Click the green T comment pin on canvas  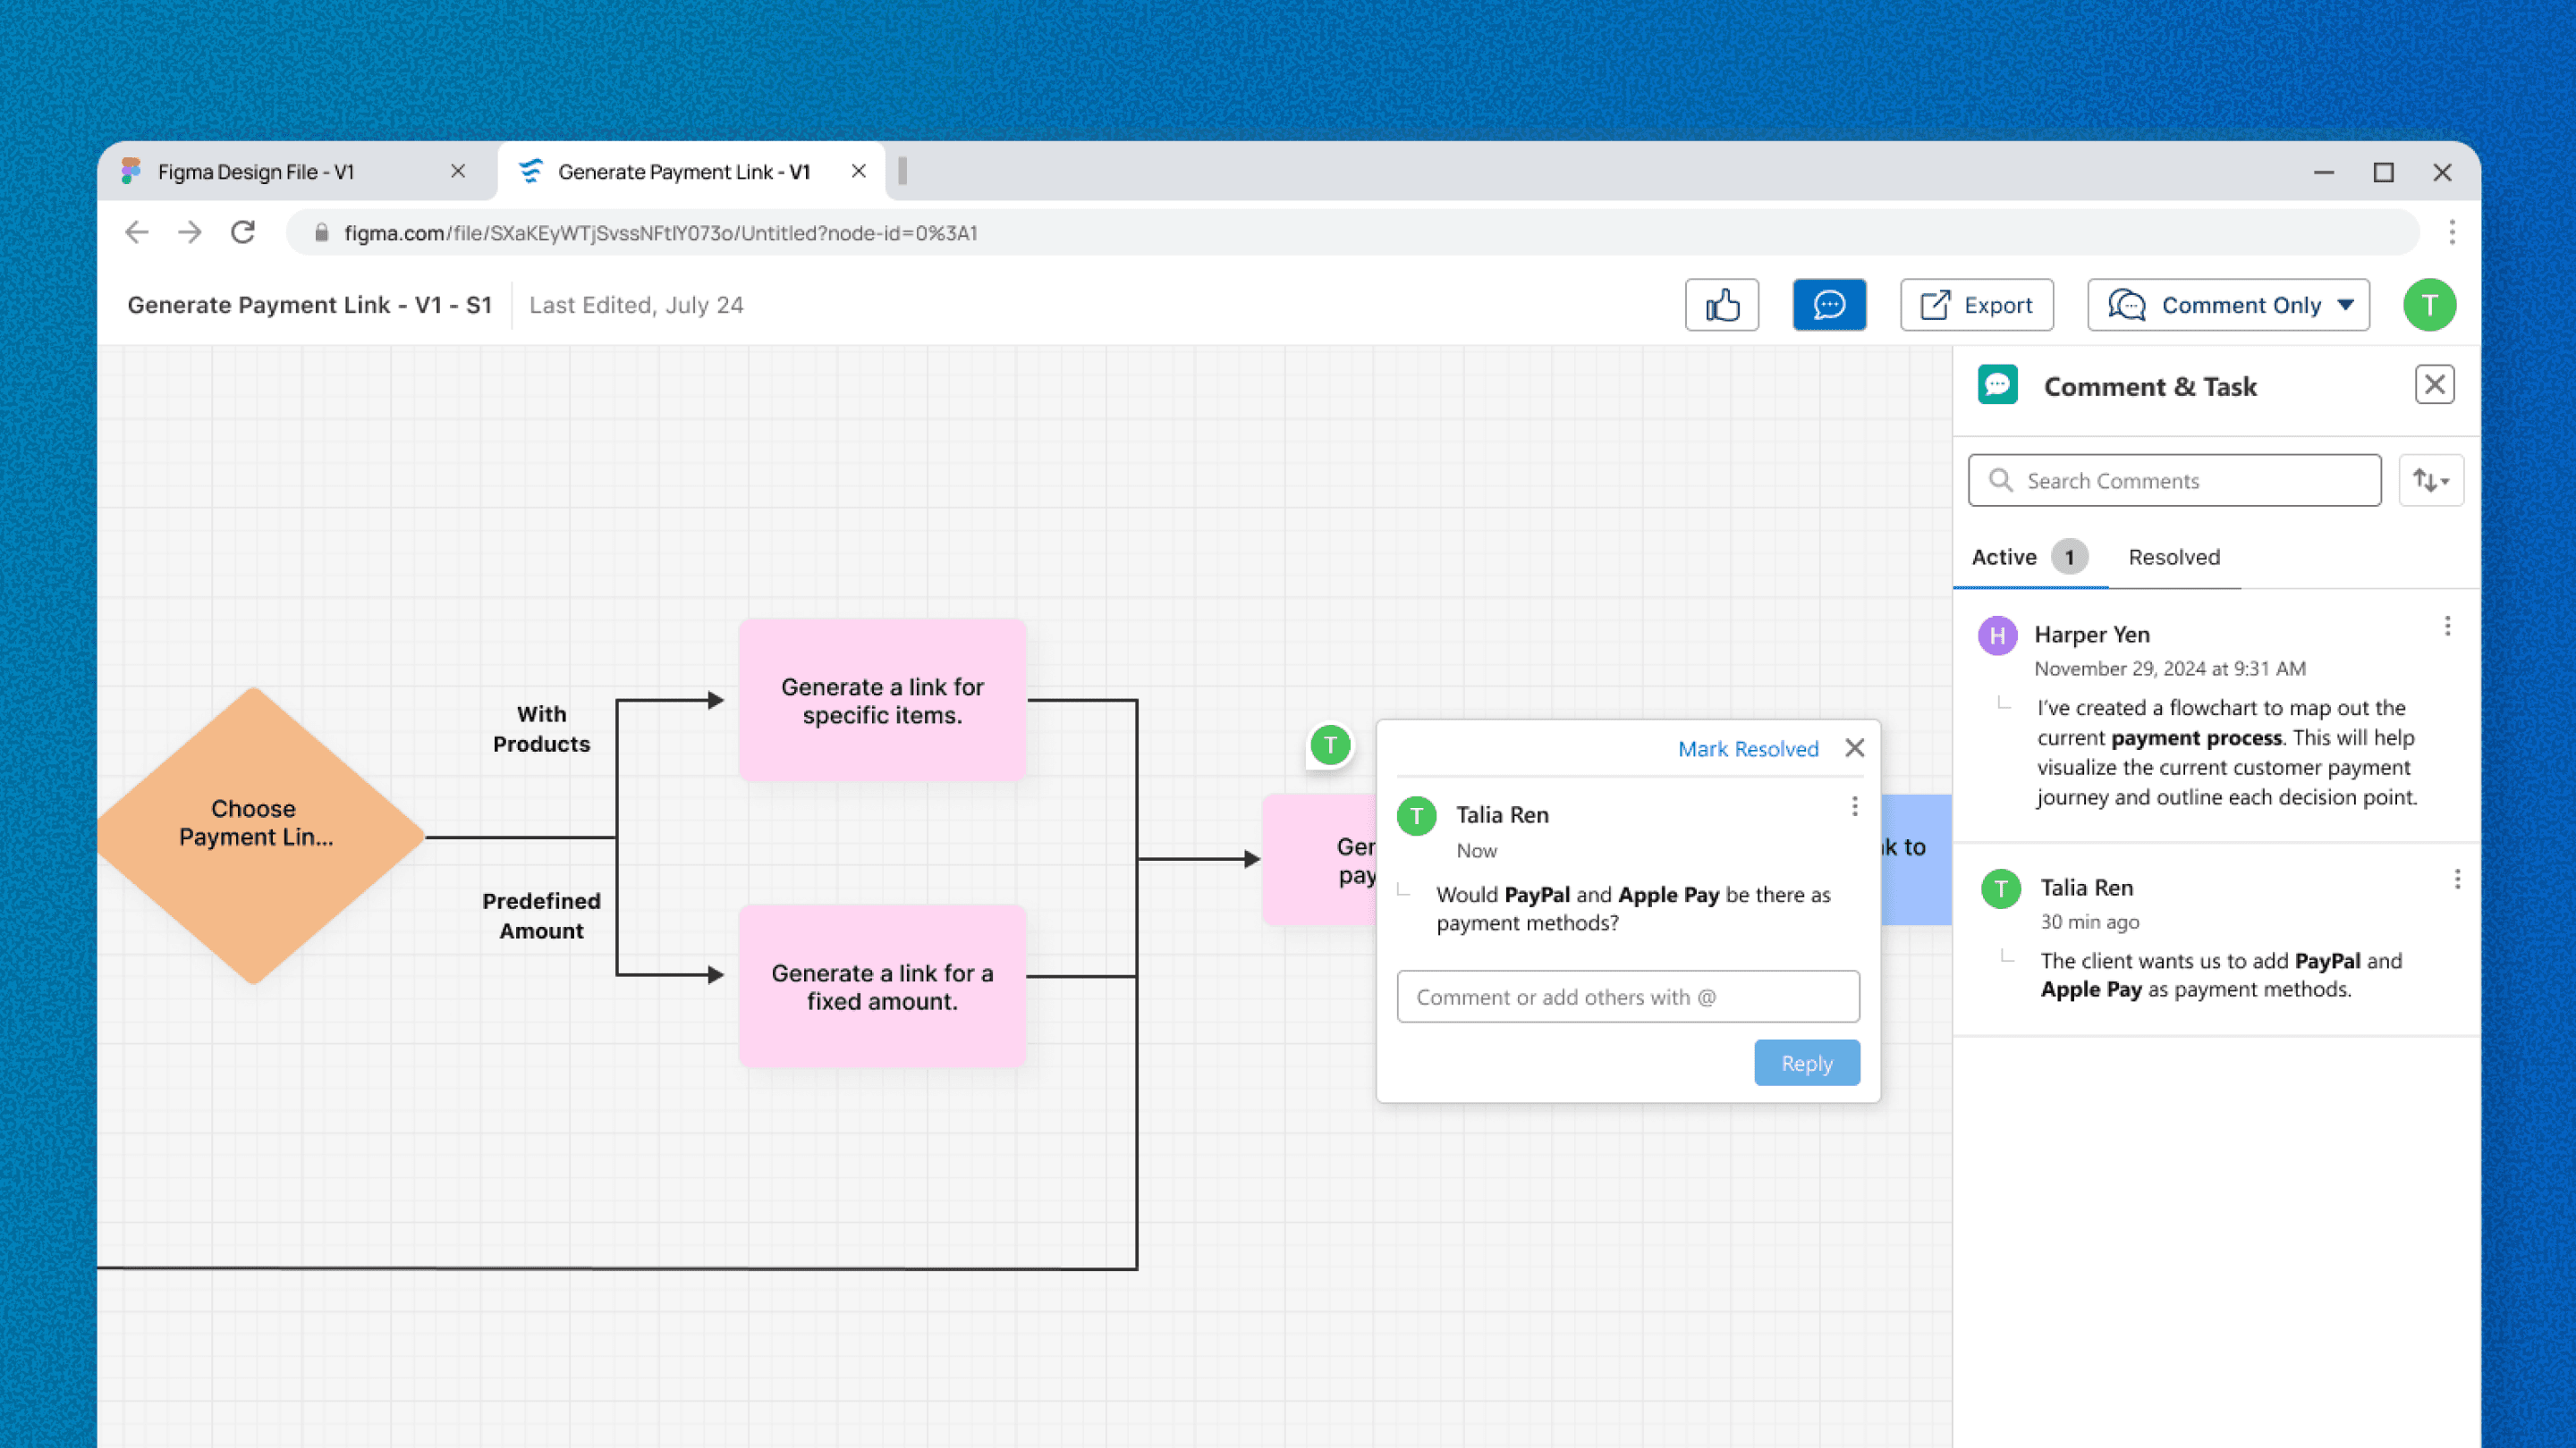coord(1330,745)
